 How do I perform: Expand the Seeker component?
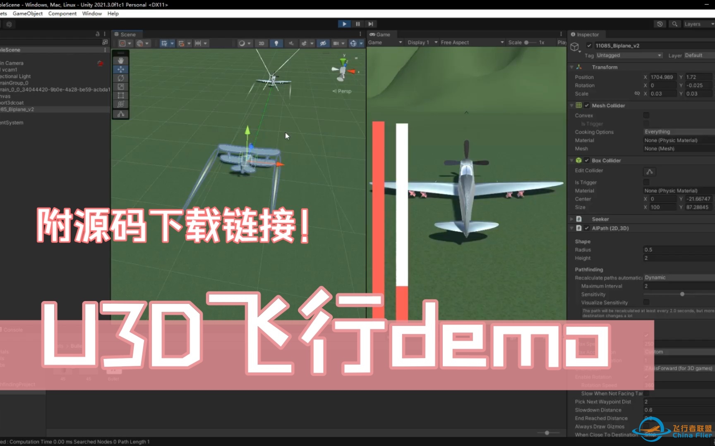pyautogui.click(x=572, y=219)
